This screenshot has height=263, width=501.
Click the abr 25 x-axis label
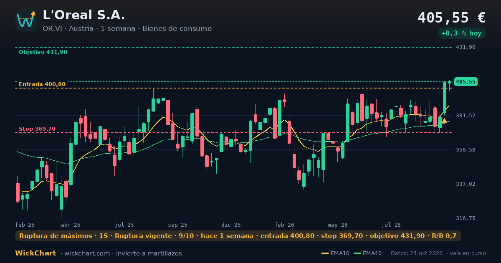click(71, 225)
